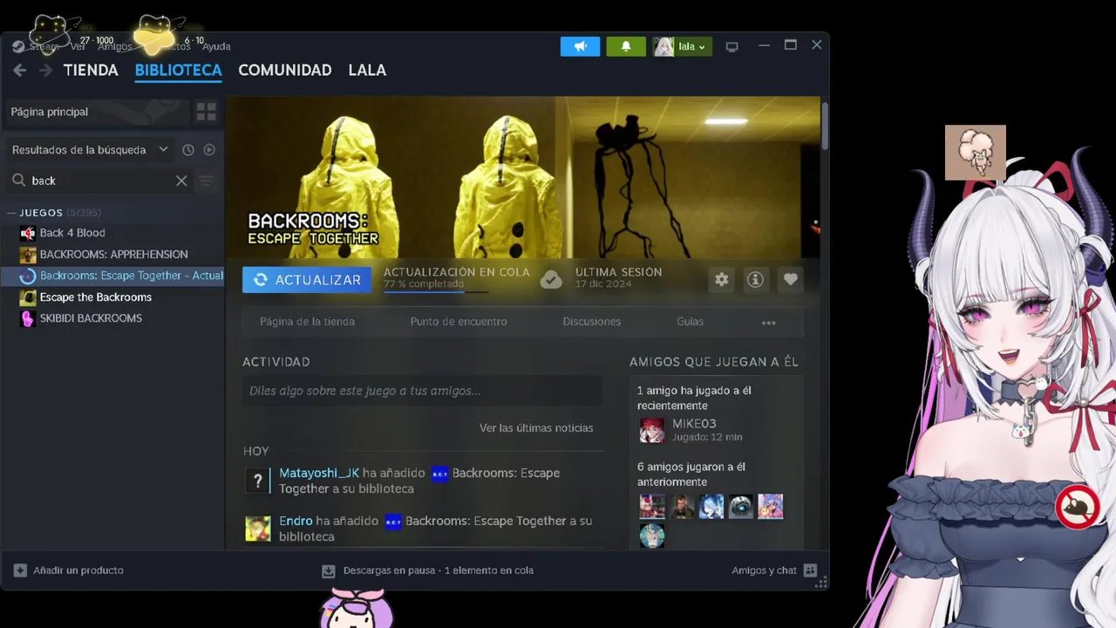The height and width of the screenshot is (628, 1116).
Task: Click Endro's profile avatar
Action: click(257, 528)
